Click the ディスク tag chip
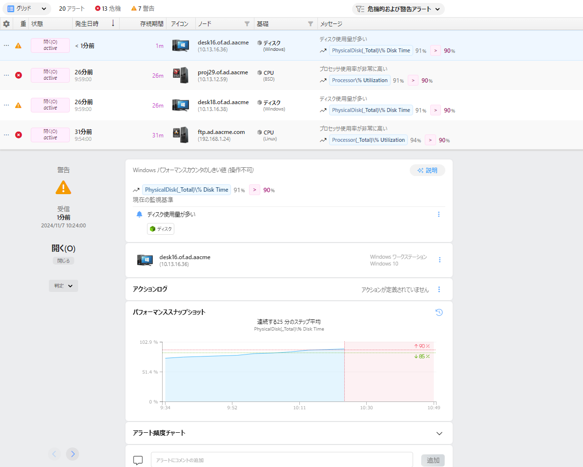The width and height of the screenshot is (583, 467). coord(161,229)
